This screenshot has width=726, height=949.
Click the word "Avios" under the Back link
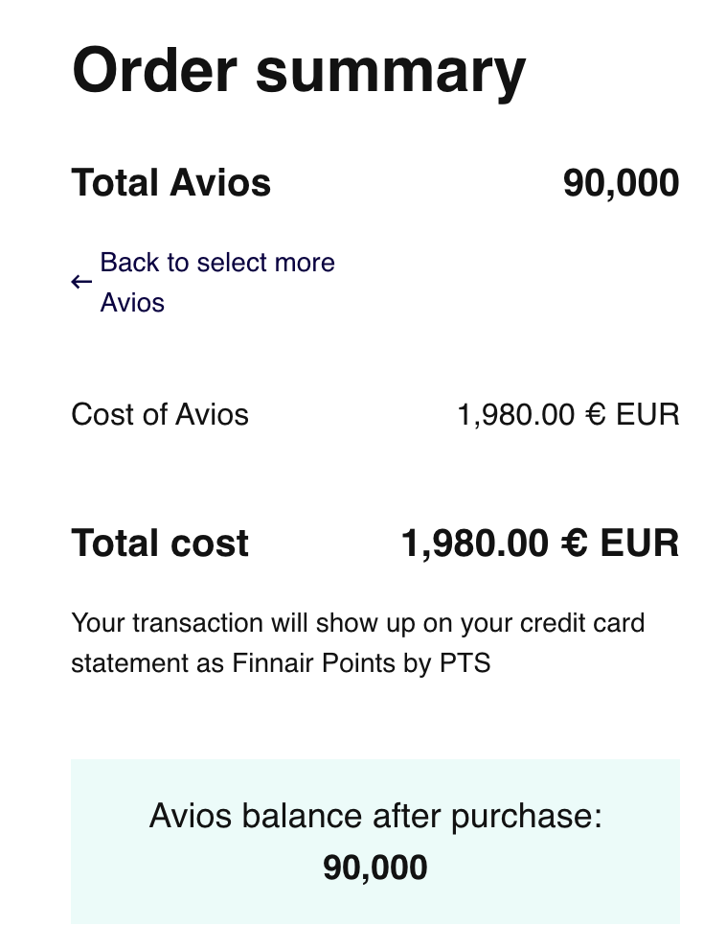(132, 303)
